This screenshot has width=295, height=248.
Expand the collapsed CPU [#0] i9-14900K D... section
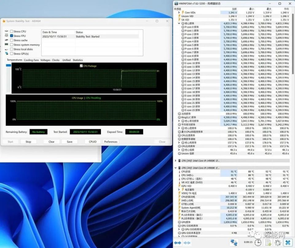tap(175, 161)
